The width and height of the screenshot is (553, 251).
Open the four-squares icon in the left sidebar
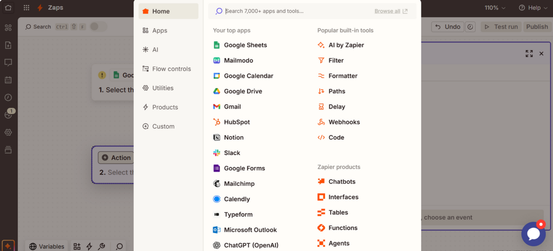coord(8,28)
